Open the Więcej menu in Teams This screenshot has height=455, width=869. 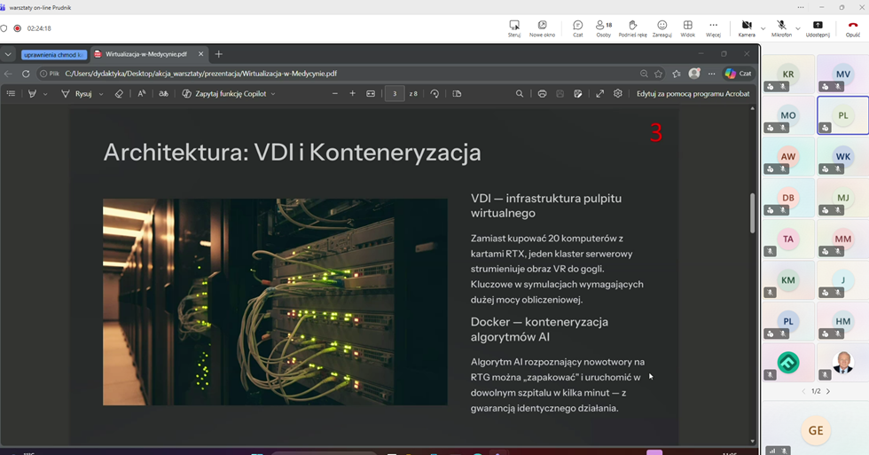[713, 26]
